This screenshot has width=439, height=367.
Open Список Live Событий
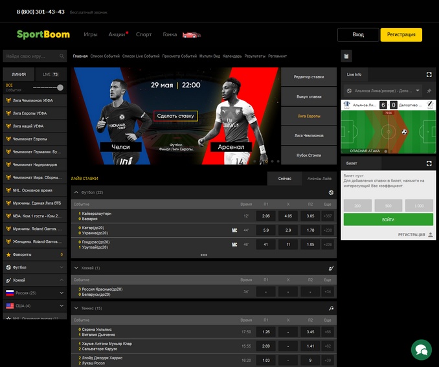pos(141,56)
